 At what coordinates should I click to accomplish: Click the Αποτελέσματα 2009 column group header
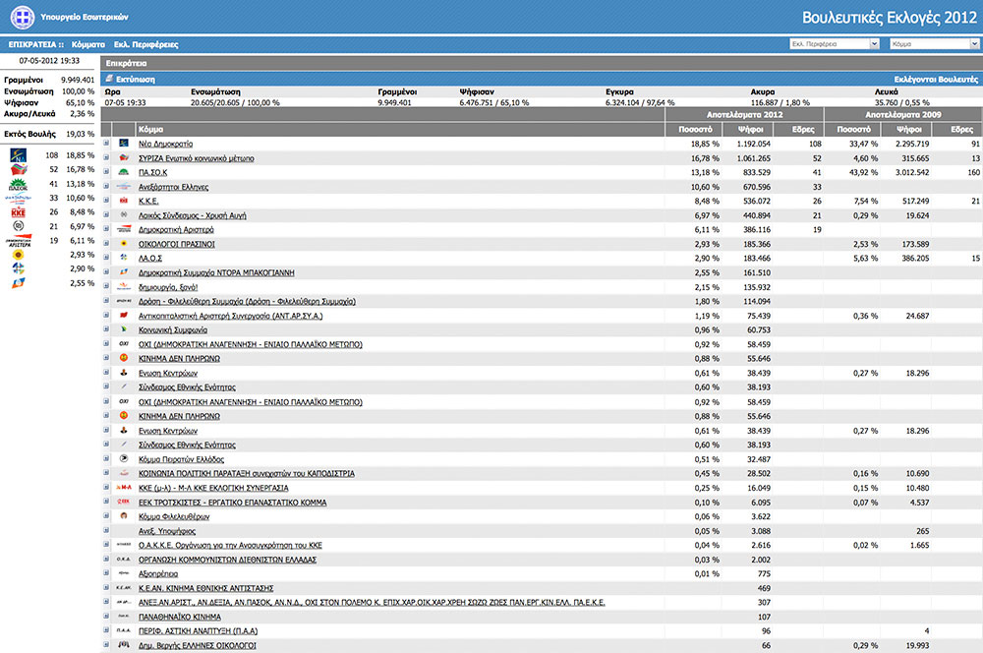[902, 115]
